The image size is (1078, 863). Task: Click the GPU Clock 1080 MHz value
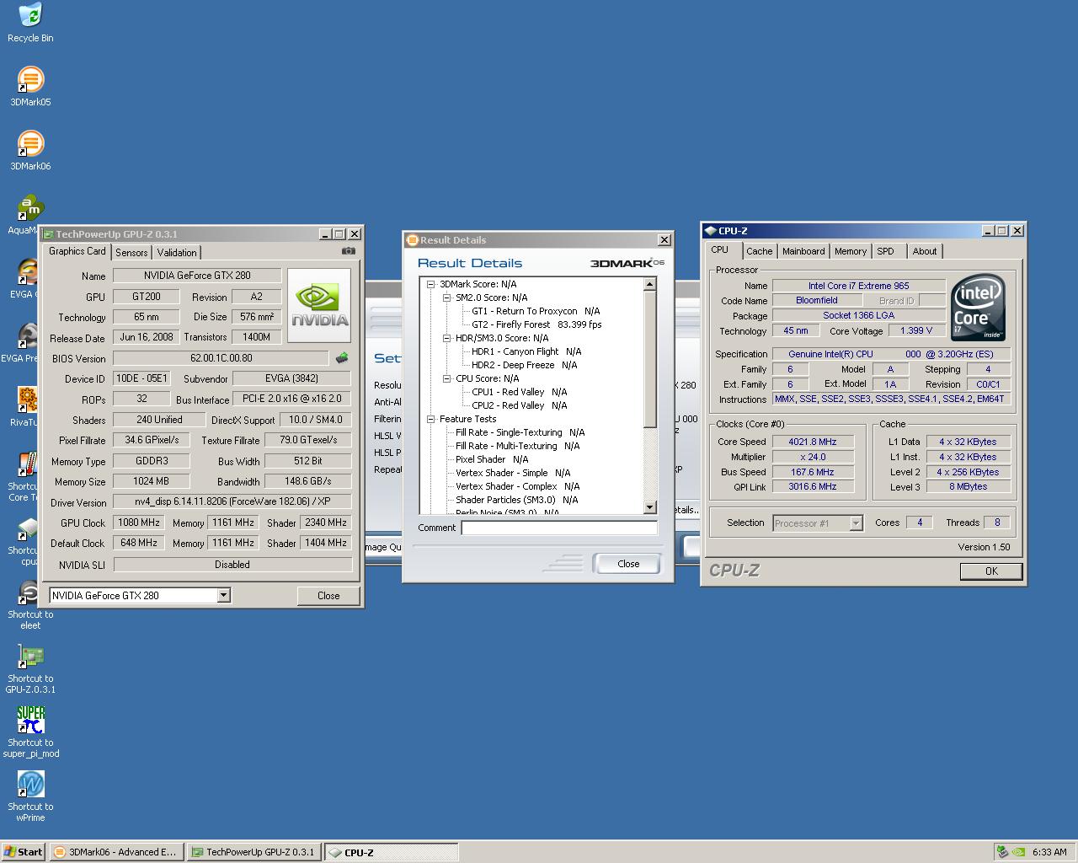(140, 523)
